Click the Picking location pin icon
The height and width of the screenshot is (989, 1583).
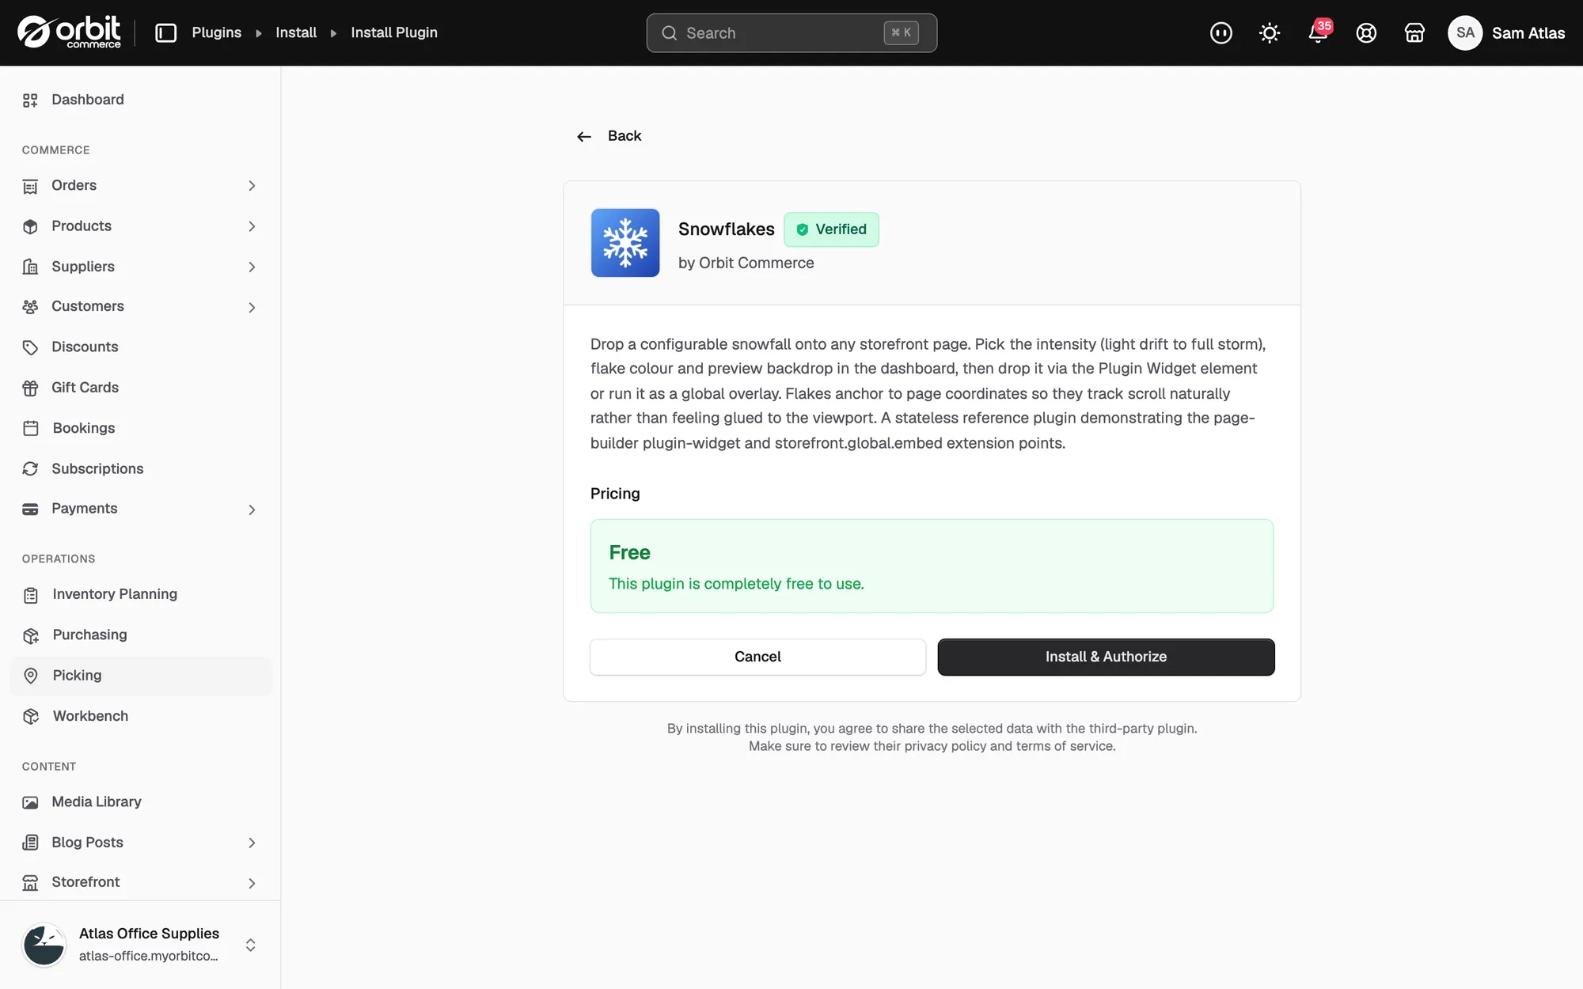tap(31, 676)
